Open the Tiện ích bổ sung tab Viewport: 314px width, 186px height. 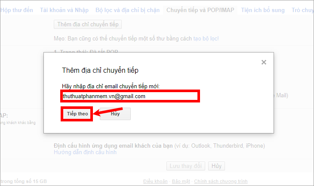pos(263,10)
